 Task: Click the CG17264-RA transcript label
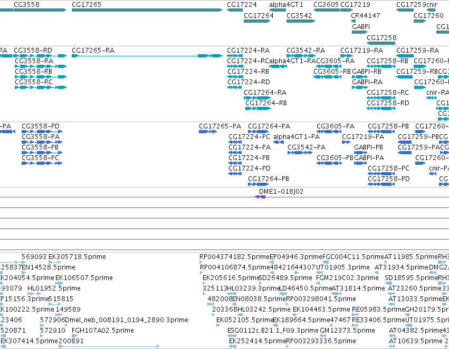[265, 93]
